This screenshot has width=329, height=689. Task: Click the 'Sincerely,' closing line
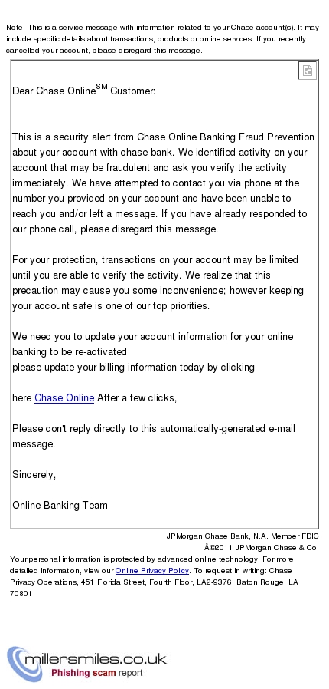coord(34,475)
